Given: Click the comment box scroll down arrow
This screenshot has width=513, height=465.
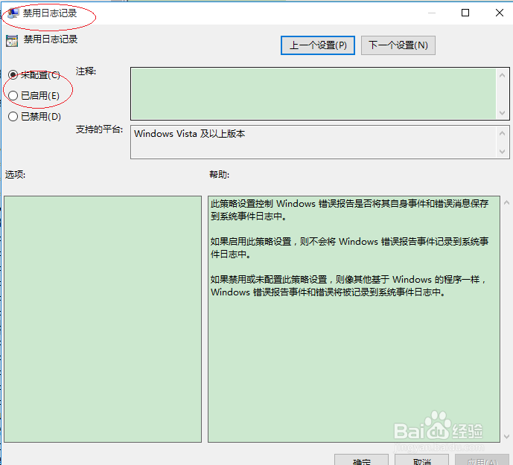Looking at the screenshot, I should coord(503,113).
